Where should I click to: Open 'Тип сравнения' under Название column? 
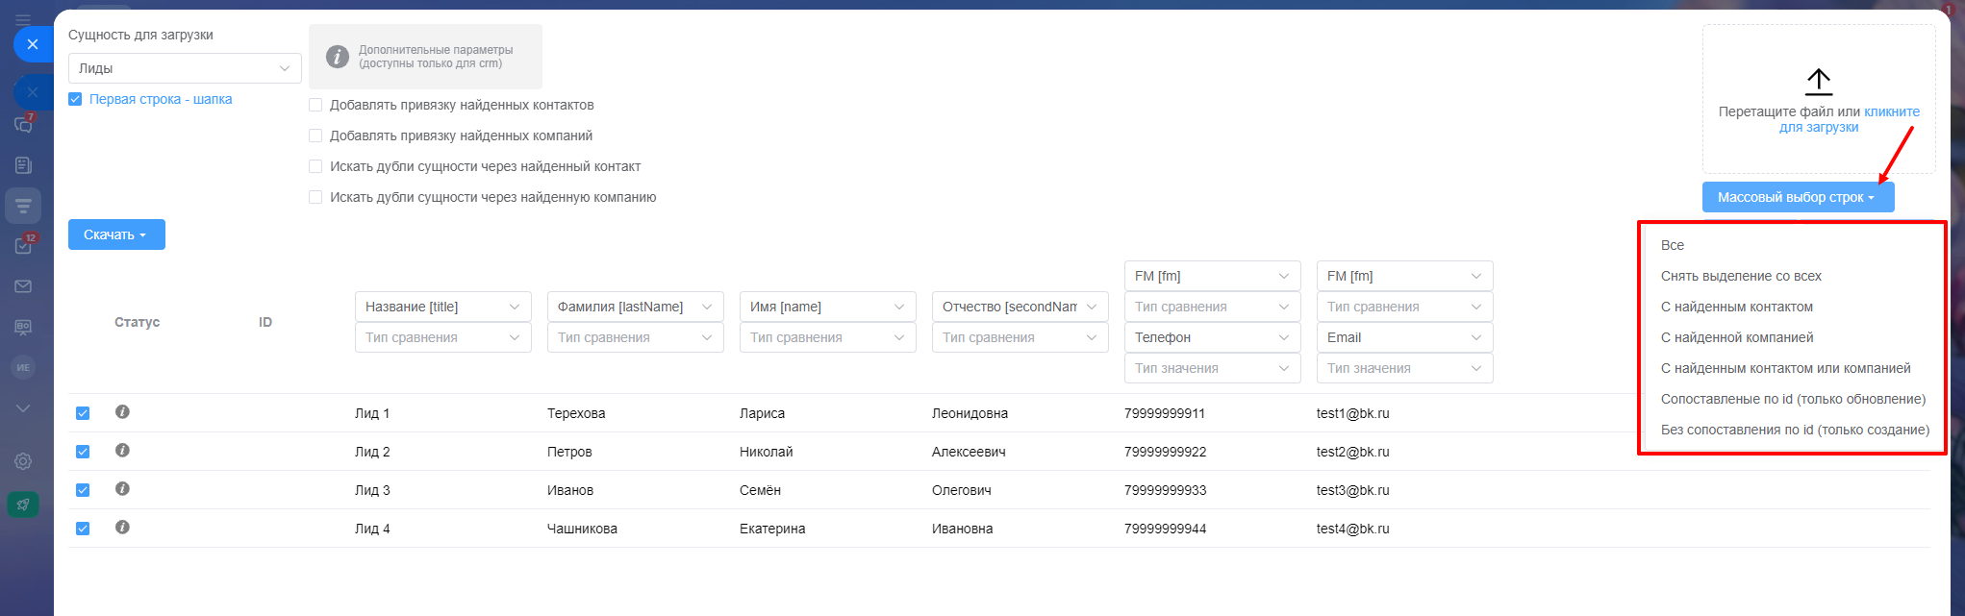pos(443,337)
